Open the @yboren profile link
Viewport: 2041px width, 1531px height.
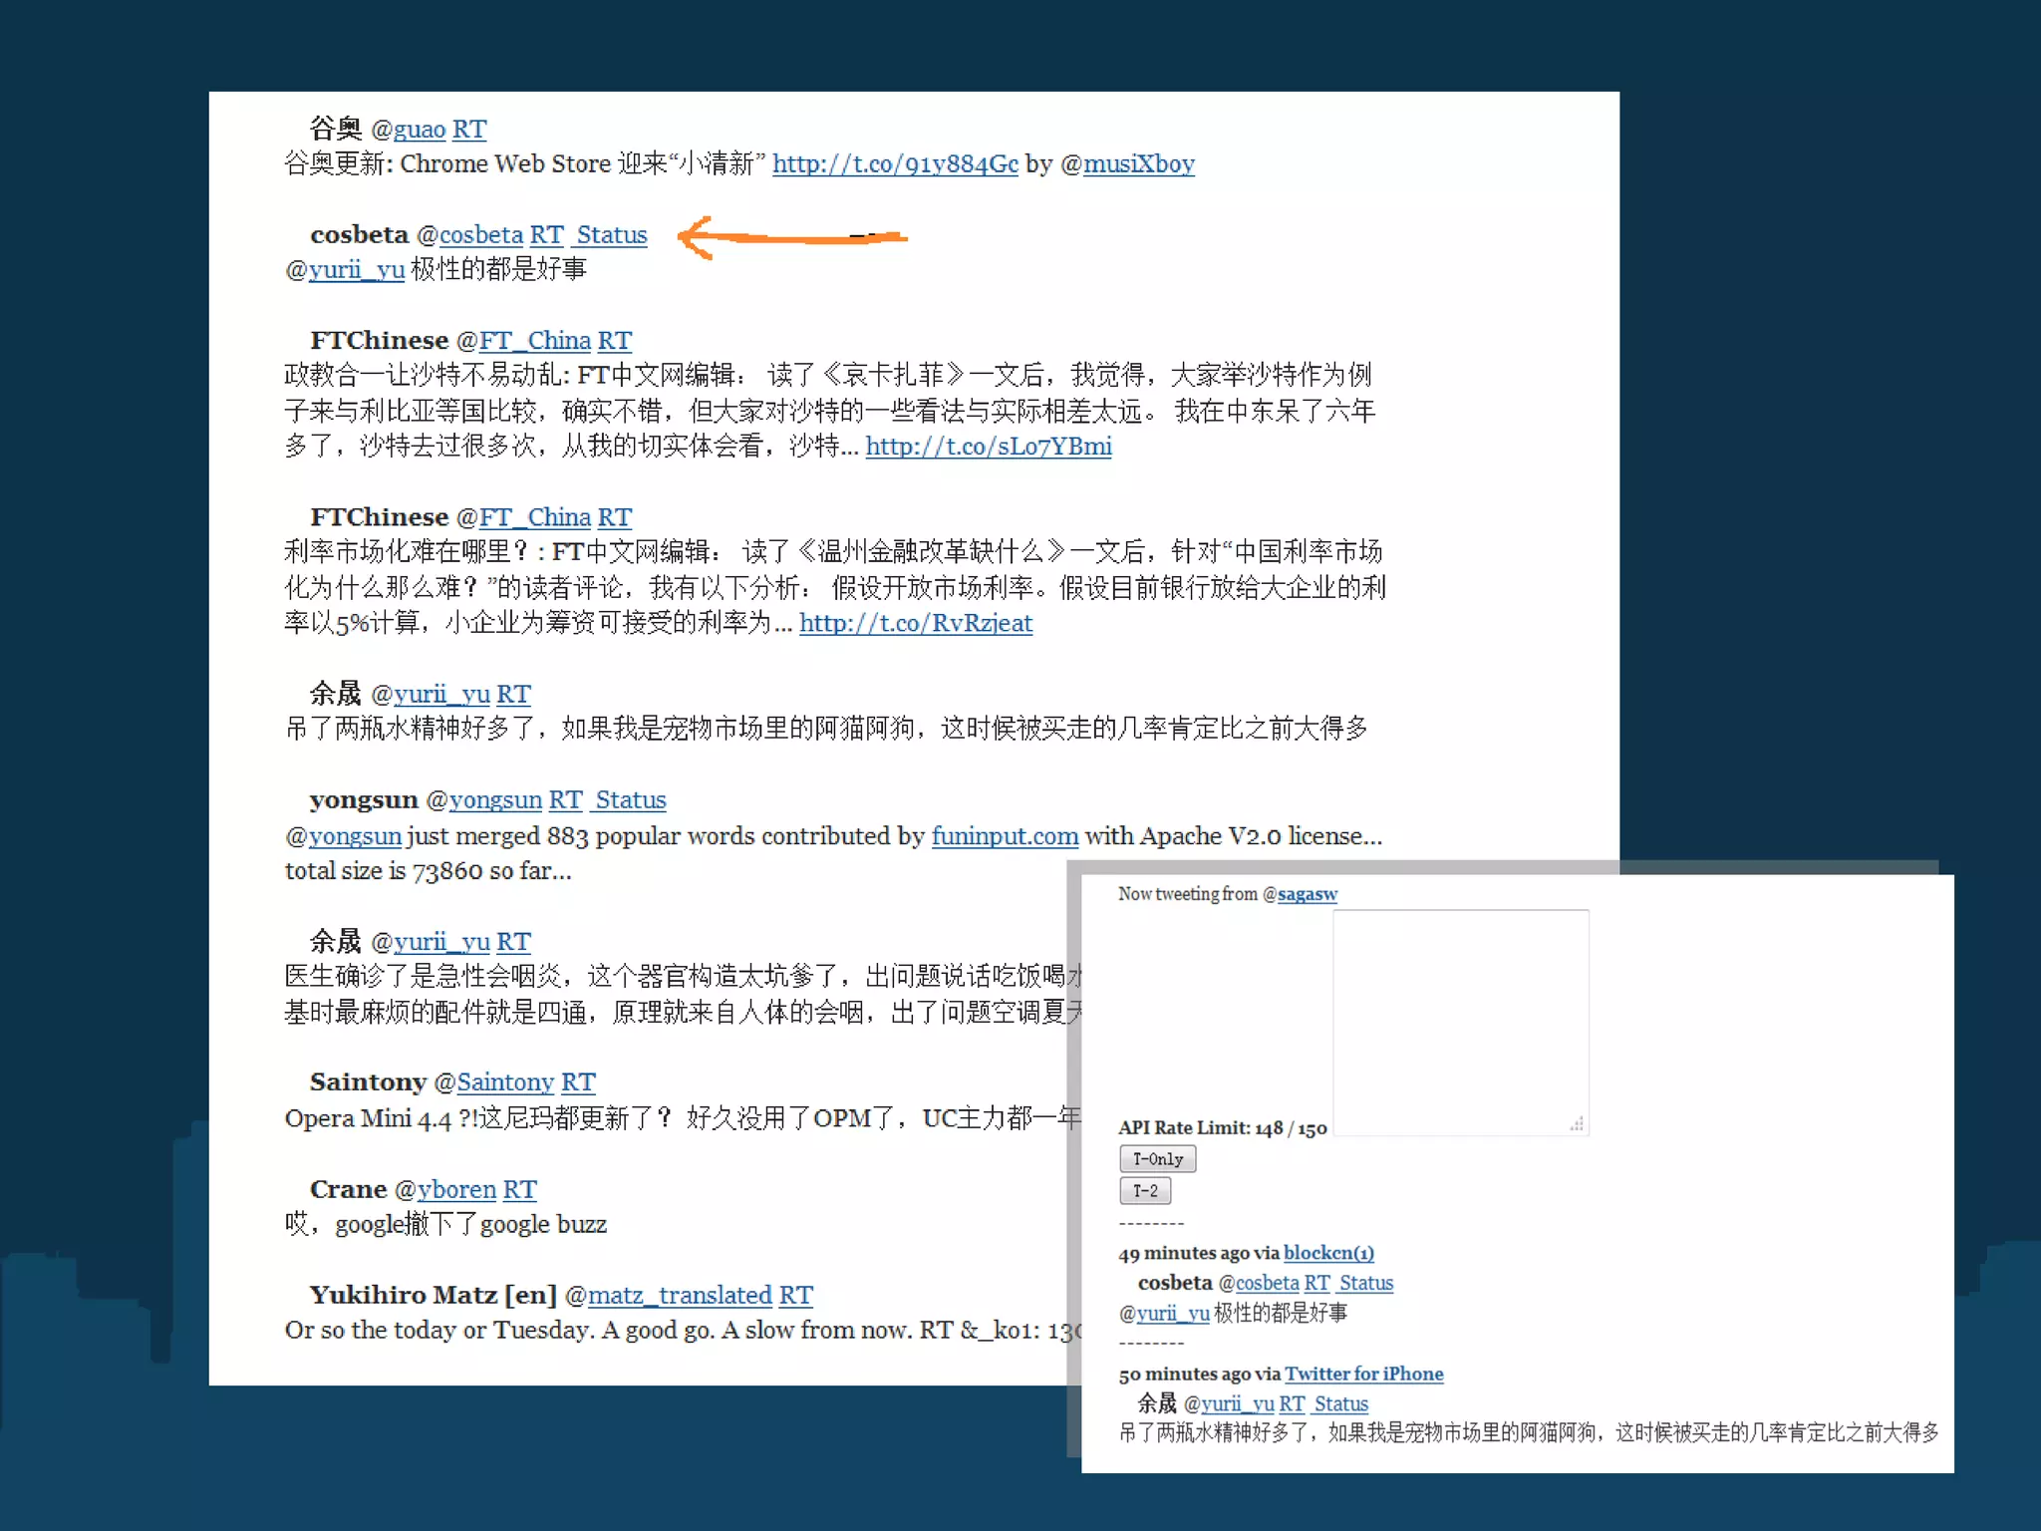tap(456, 1189)
